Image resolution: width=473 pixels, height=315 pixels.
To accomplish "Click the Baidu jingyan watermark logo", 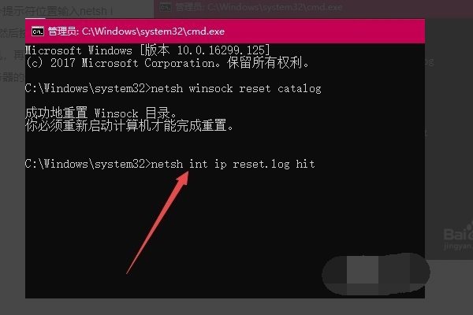I will [x=457, y=236].
